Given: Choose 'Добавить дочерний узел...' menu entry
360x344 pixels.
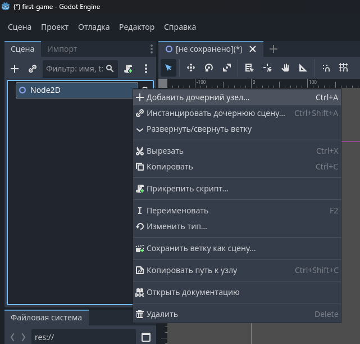Looking at the screenshot, I should pyautogui.click(x=198, y=97).
